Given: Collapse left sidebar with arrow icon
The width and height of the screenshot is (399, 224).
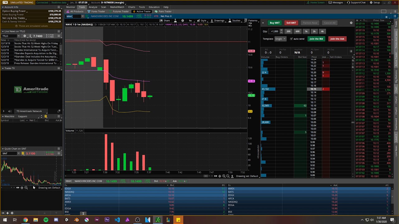Looking at the screenshot, I should point(3,213).
